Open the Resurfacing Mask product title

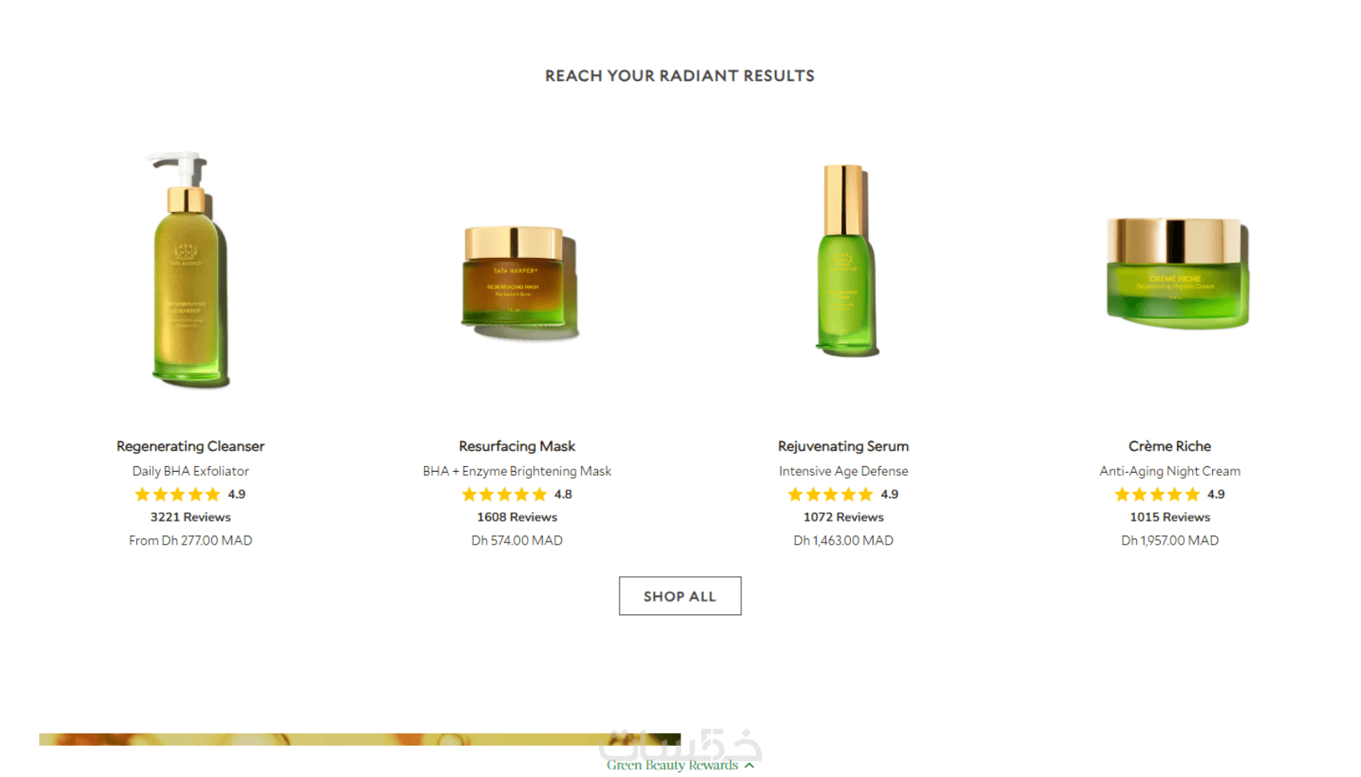517,446
